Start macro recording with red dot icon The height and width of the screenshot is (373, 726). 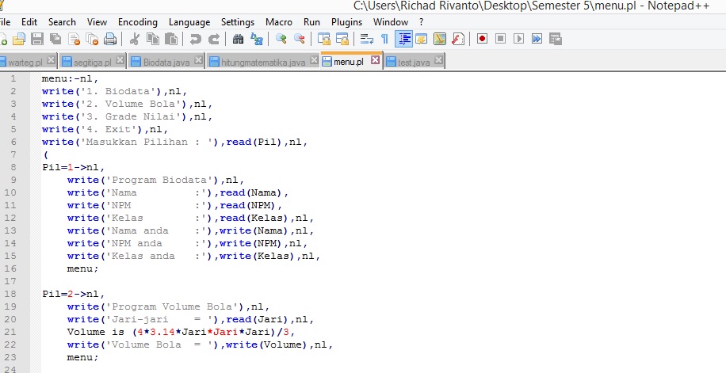point(482,39)
